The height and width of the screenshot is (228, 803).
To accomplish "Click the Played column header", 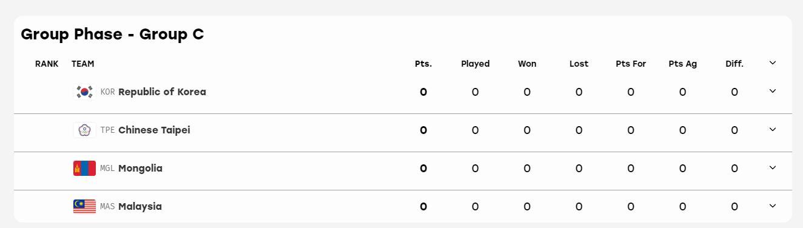I will pyautogui.click(x=475, y=64).
